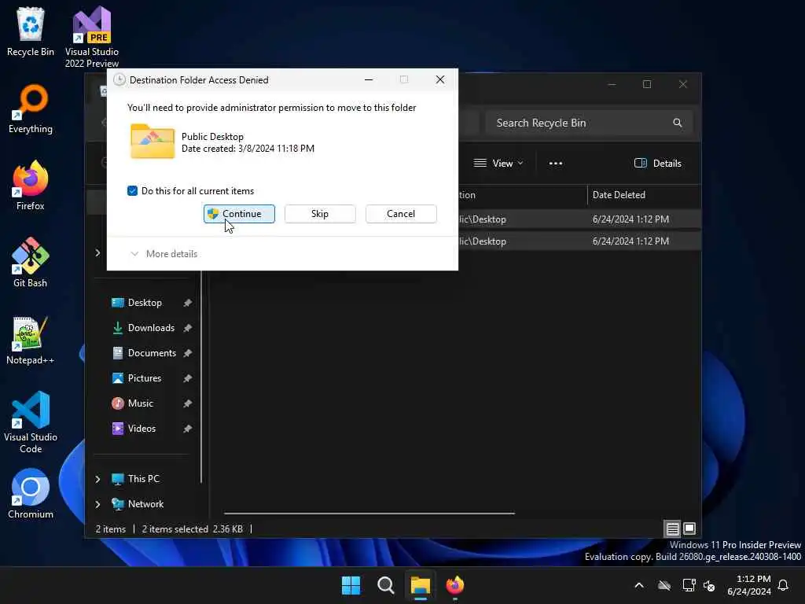Launch Git Bash from desktop
The width and height of the screenshot is (805, 604).
pyautogui.click(x=31, y=263)
